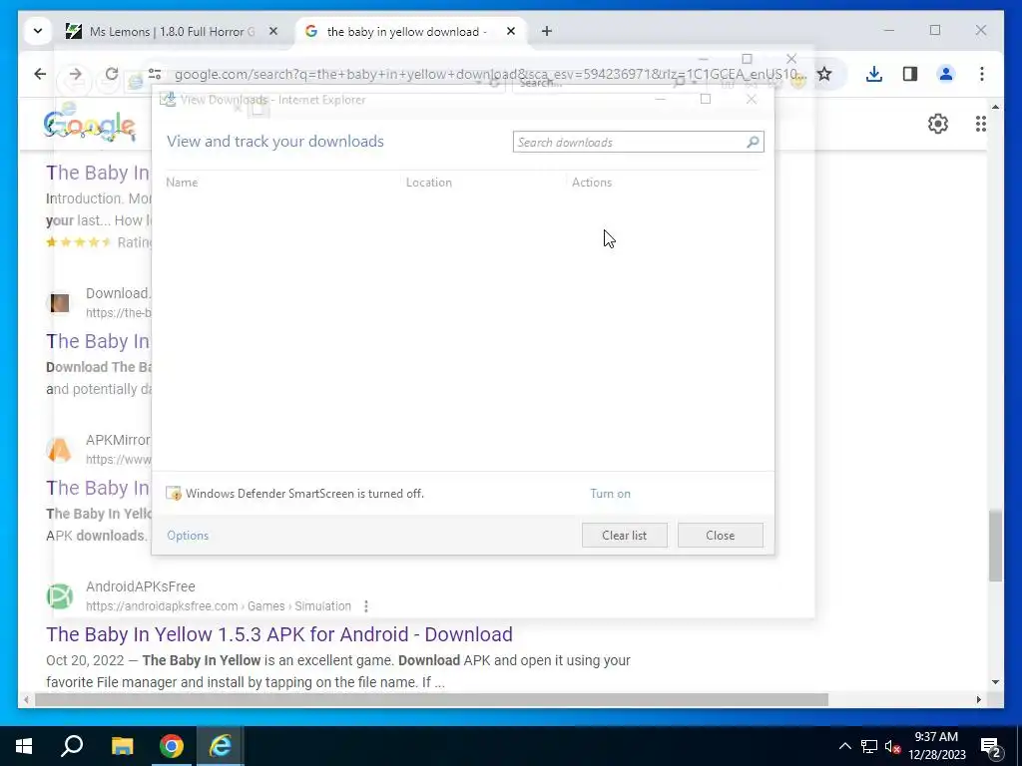1022x766 pixels.
Task: Click the Chrome vertical scrollbar thumb
Action: coord(995,546)
